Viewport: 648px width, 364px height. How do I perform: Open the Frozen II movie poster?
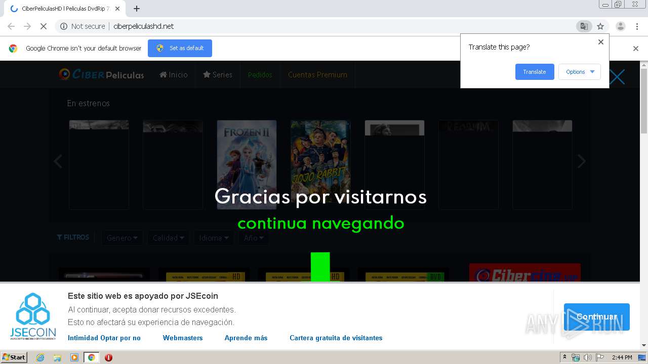247,165
